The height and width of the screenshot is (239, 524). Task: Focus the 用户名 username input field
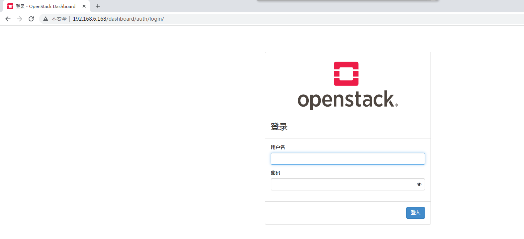348,158
